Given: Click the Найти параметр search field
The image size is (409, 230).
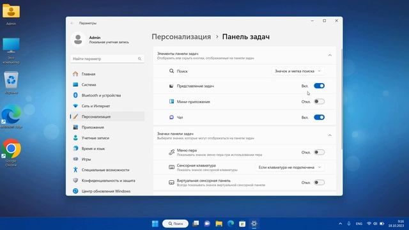Looking at the screenshot, I should 107,59.
